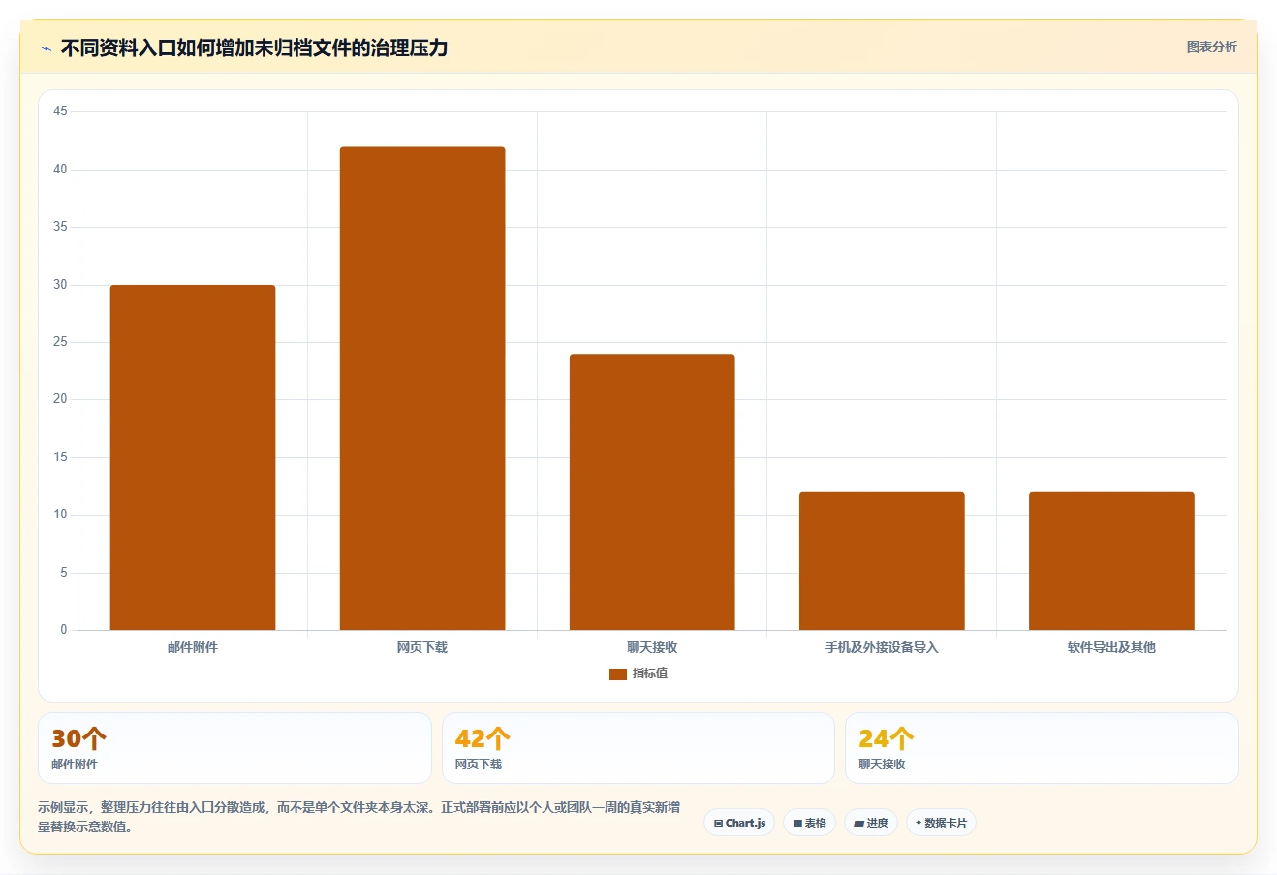Click y-axis value 10
This screenshot has height=875, width=1277.
[x=60, y=515]
